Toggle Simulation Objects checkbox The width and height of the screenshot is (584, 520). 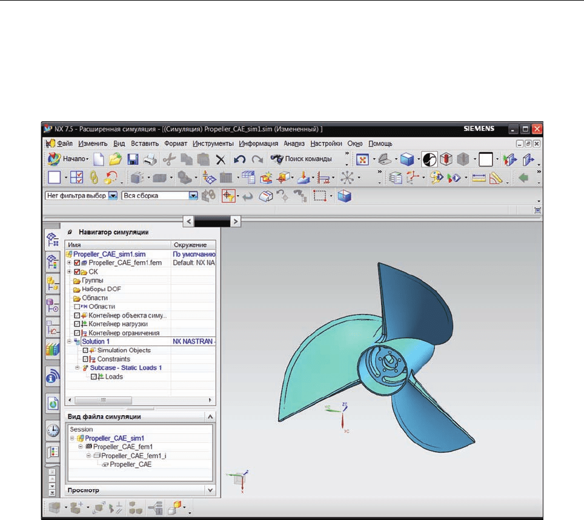85,350
